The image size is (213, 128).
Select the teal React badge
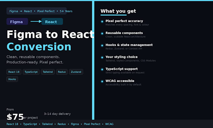pyautogui.click(x=52, y=22)
